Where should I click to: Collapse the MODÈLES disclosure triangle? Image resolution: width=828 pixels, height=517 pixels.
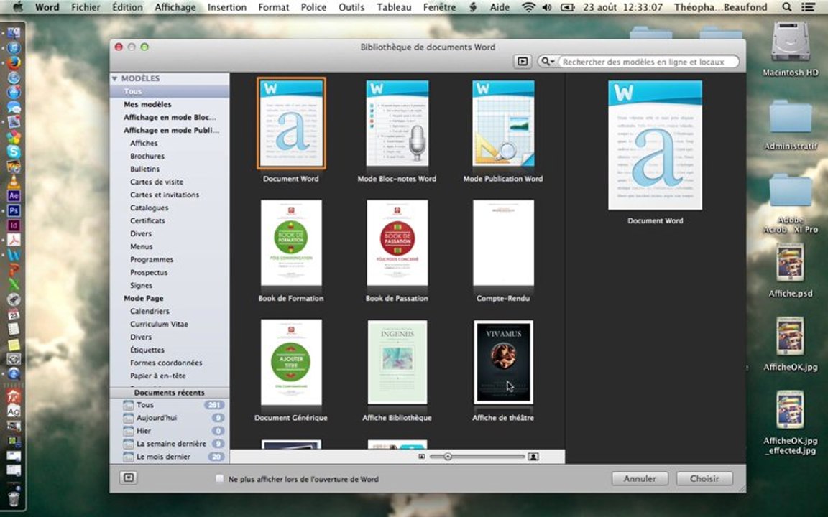pyautogui.click(x=114, y=78)
